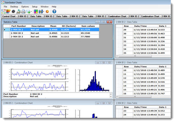Switch to the Control Chart - 2-904 ID 2 tab
Viewport: 176px width, 123px height.
pyautogui.click(x=15, y=16)
